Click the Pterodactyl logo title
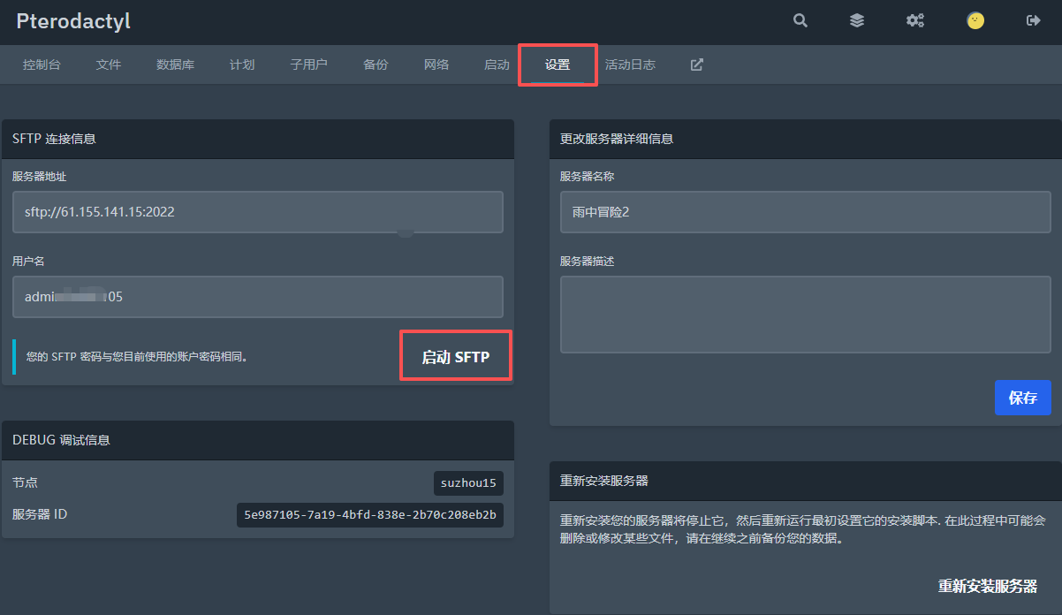 [x=73, y=21]
